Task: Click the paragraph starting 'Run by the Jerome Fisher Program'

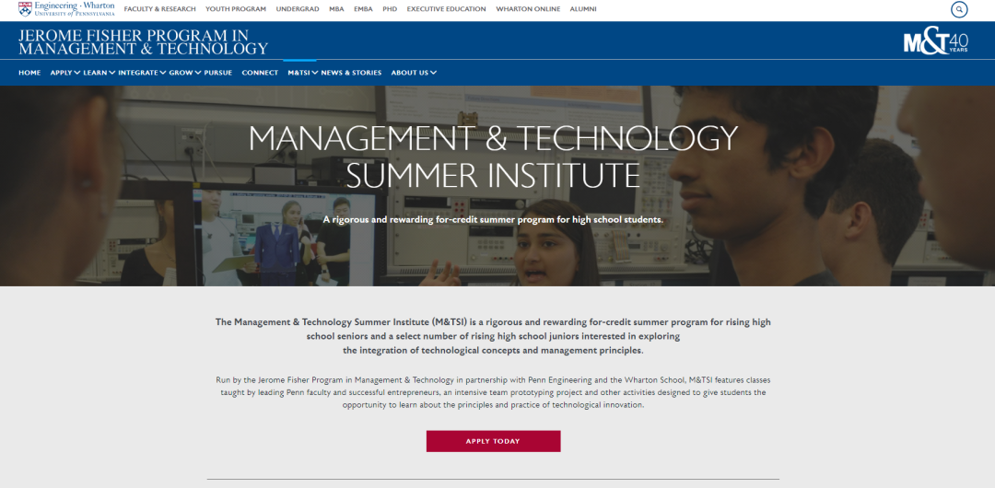Action: (x=493, y=393)
